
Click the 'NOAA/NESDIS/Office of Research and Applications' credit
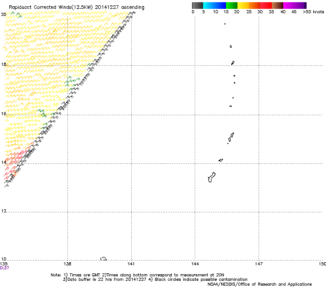259,284
